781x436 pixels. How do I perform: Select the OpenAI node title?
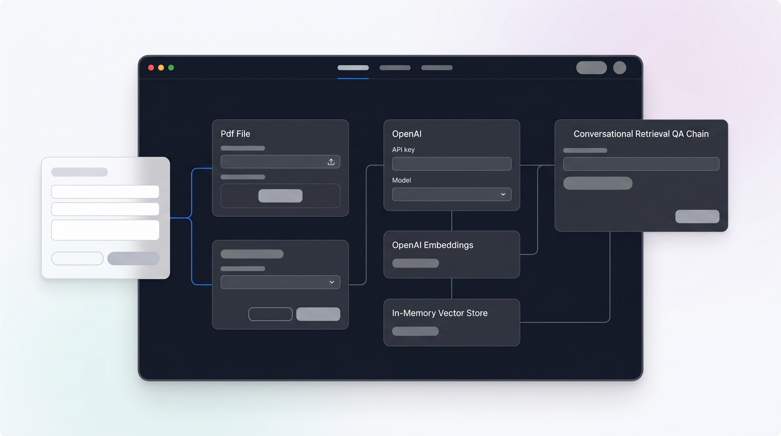[407, 134]
